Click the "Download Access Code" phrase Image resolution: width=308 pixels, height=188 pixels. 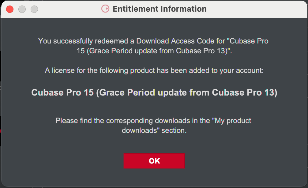(167, 41)
